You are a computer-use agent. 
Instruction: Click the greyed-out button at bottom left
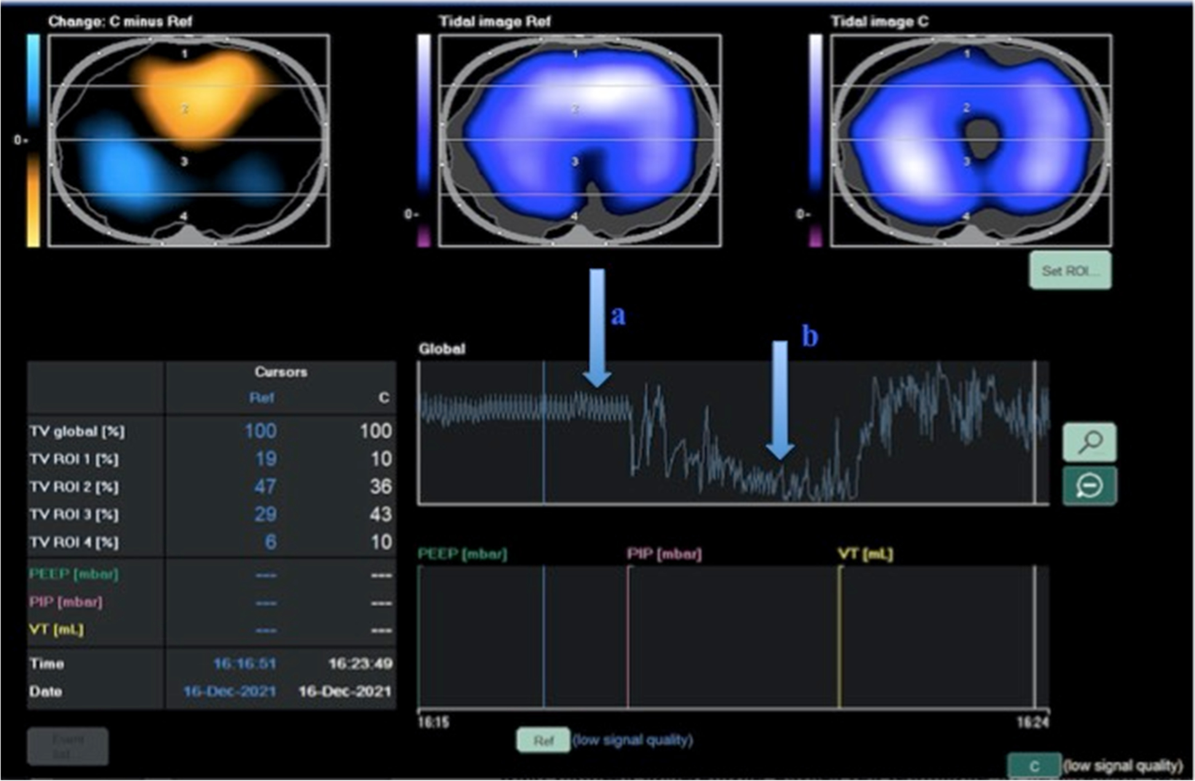coord(68,746)
